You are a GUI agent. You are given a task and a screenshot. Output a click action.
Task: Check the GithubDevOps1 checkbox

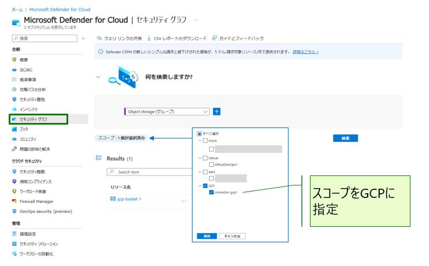(x=211, y=164)
